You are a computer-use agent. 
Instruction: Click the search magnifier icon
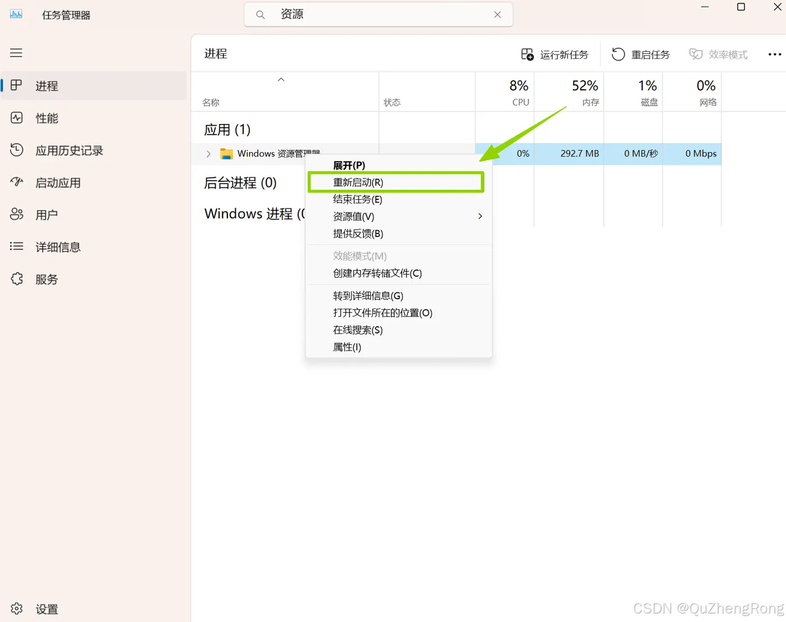(261, 15)
